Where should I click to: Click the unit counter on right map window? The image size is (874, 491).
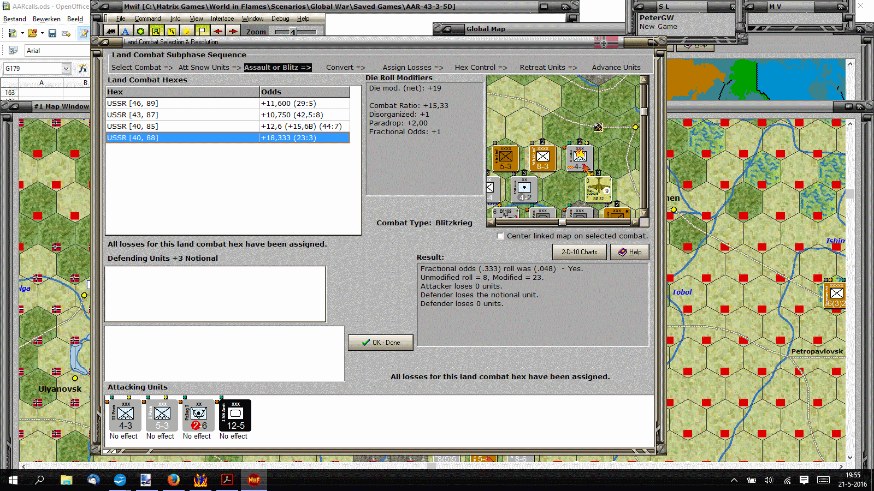coord(836,295)
